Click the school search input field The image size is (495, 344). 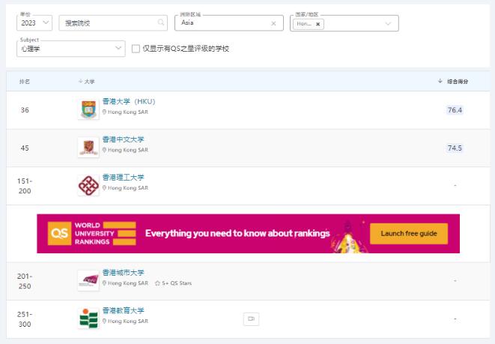(x=113, y=22)
